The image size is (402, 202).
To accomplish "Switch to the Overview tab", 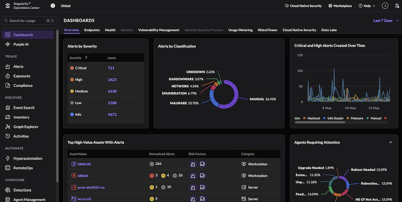I will click(72, 30).
